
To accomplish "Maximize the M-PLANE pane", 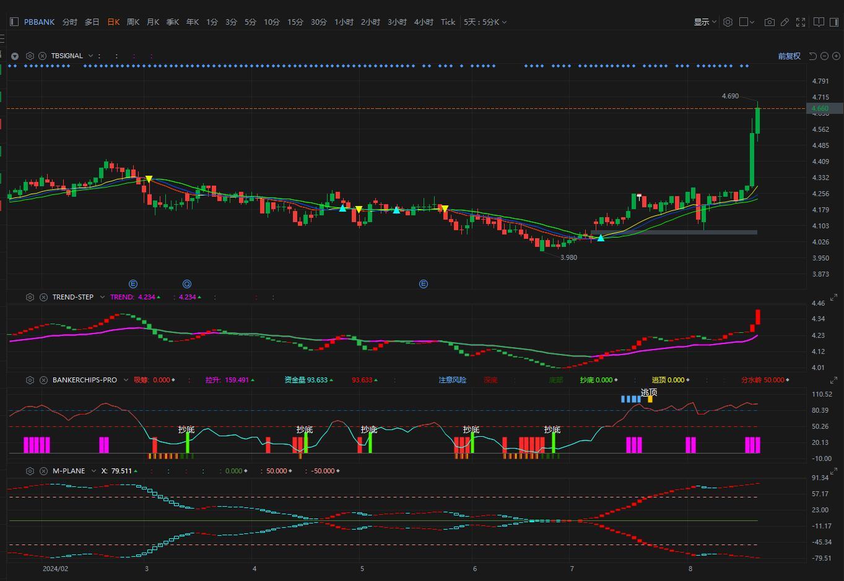I will click(x=833, y=471).
